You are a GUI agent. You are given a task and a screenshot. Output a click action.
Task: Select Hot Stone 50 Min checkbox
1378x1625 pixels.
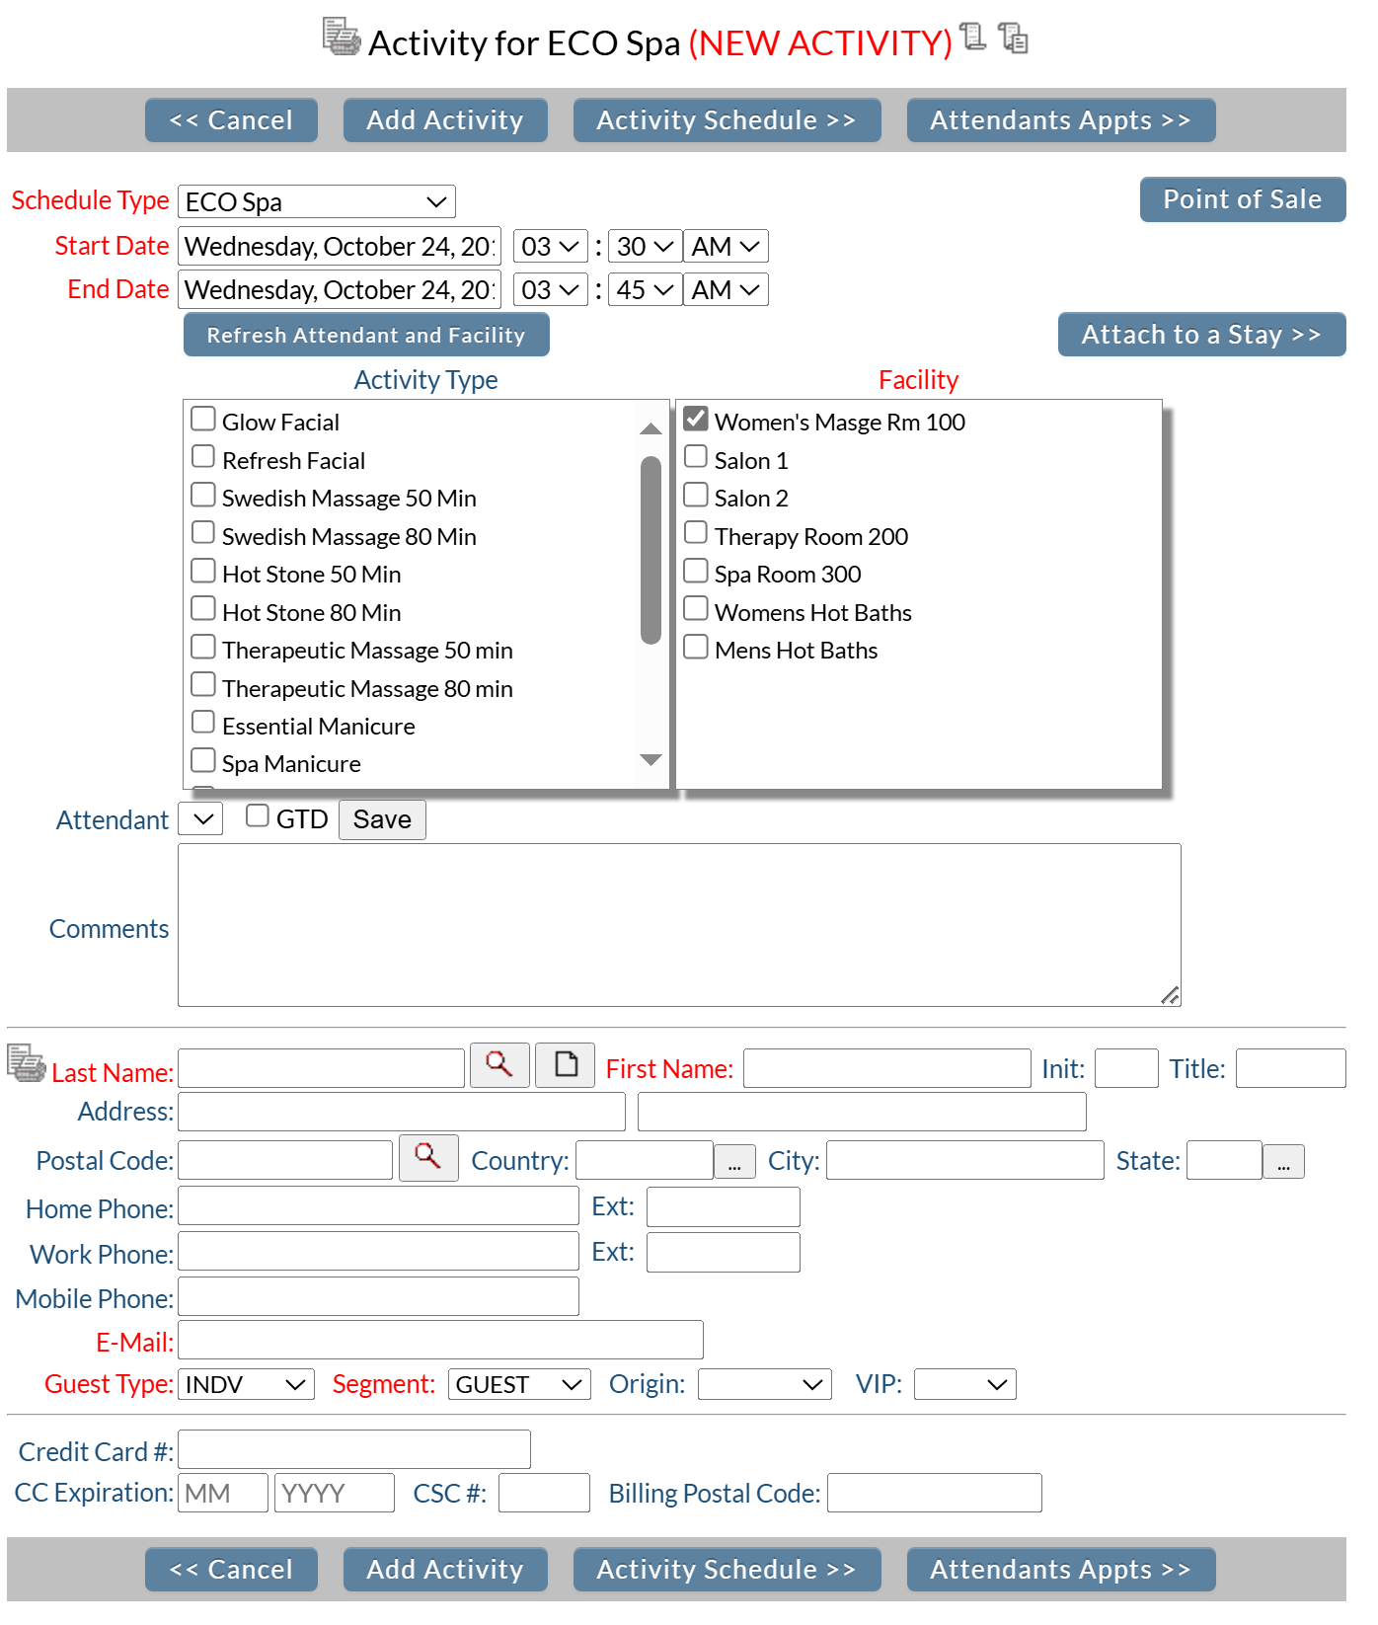pos(203,571)
